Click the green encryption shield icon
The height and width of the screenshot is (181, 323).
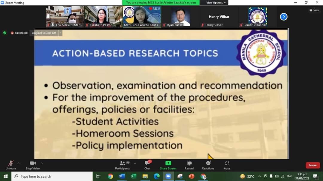4,33
